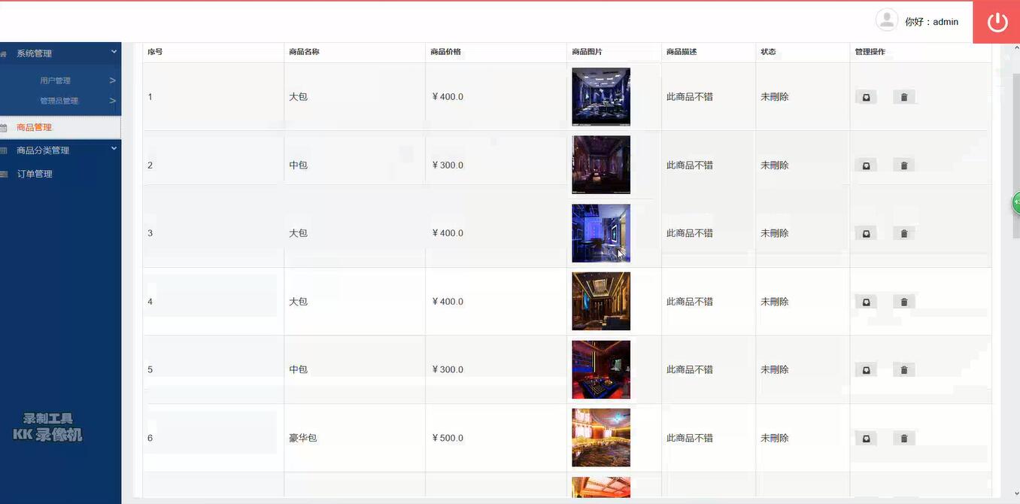Delete product row 4 via trash icon
Image resolution: width=1020 pixels, height=504 pixels.
click(x=904, y=302)
